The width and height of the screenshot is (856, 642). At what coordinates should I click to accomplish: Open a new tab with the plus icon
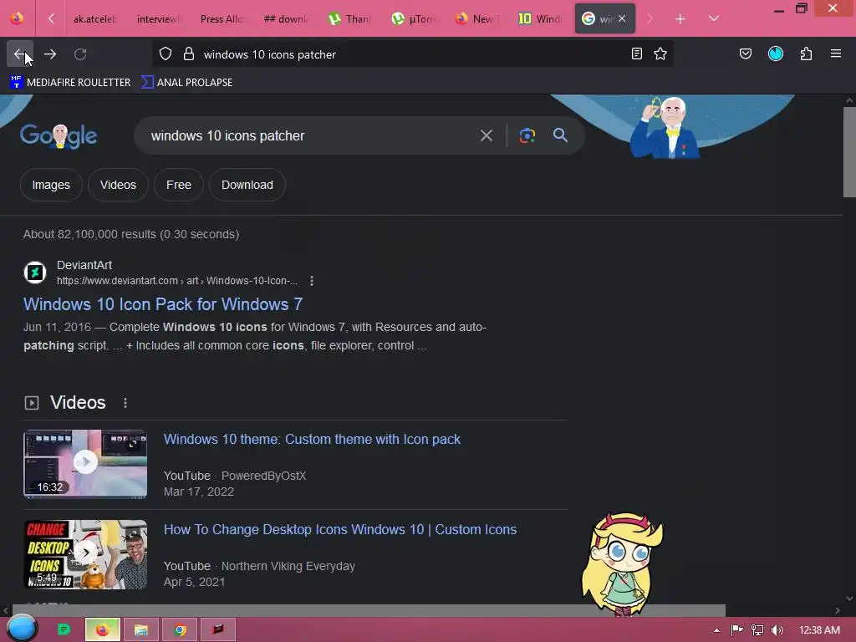tap(680, 19)
